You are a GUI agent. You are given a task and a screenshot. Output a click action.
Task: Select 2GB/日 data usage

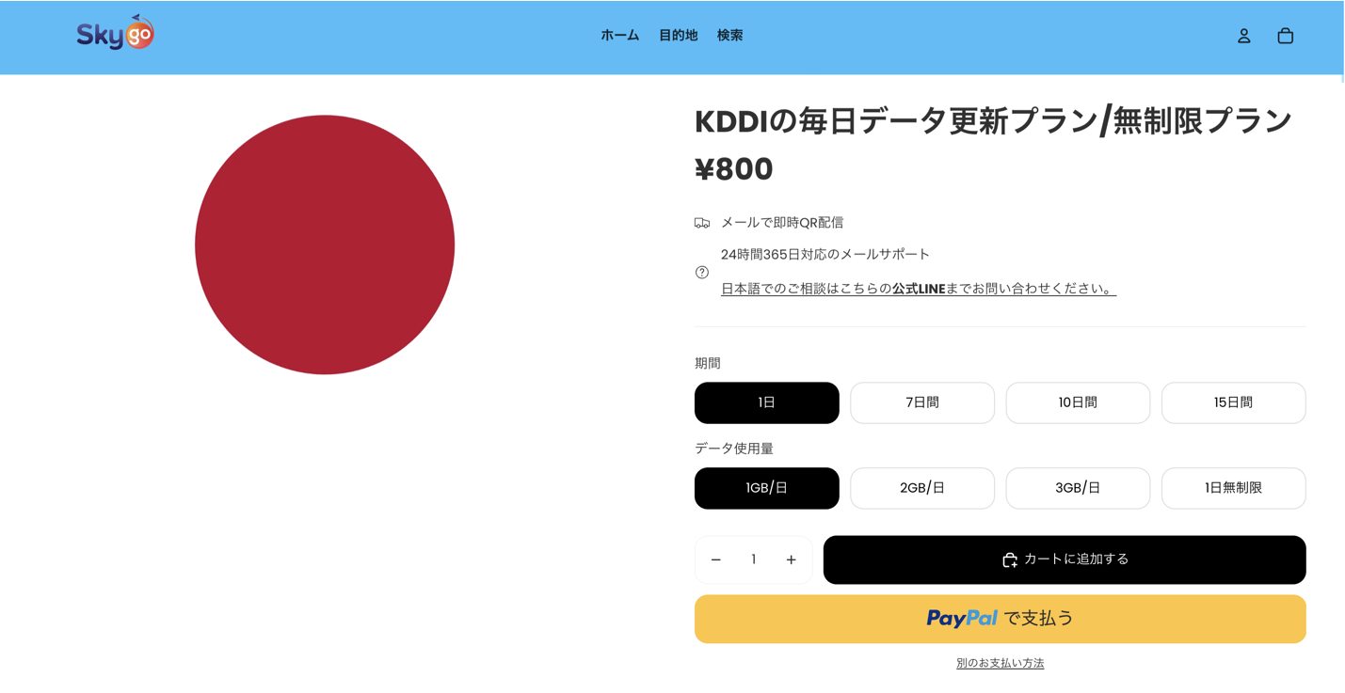coord(921,488)
